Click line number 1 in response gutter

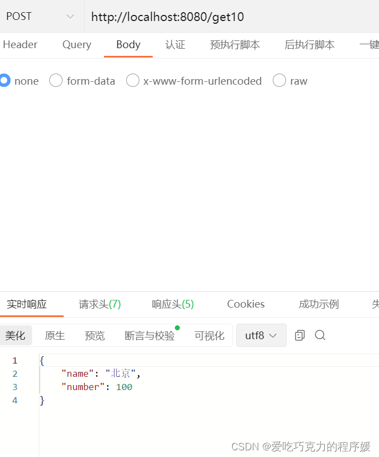[x=15, y=361]
